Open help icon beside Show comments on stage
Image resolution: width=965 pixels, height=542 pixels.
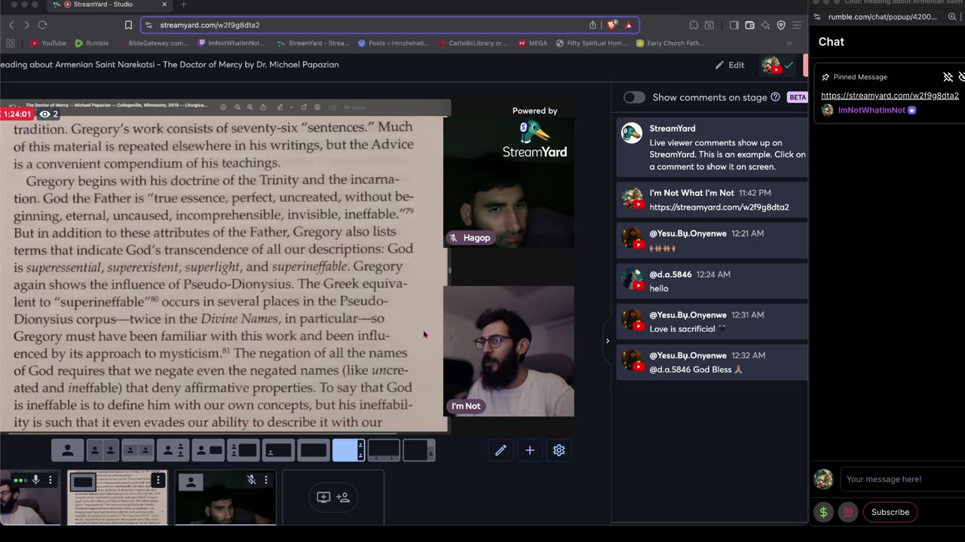pos(775,97)
